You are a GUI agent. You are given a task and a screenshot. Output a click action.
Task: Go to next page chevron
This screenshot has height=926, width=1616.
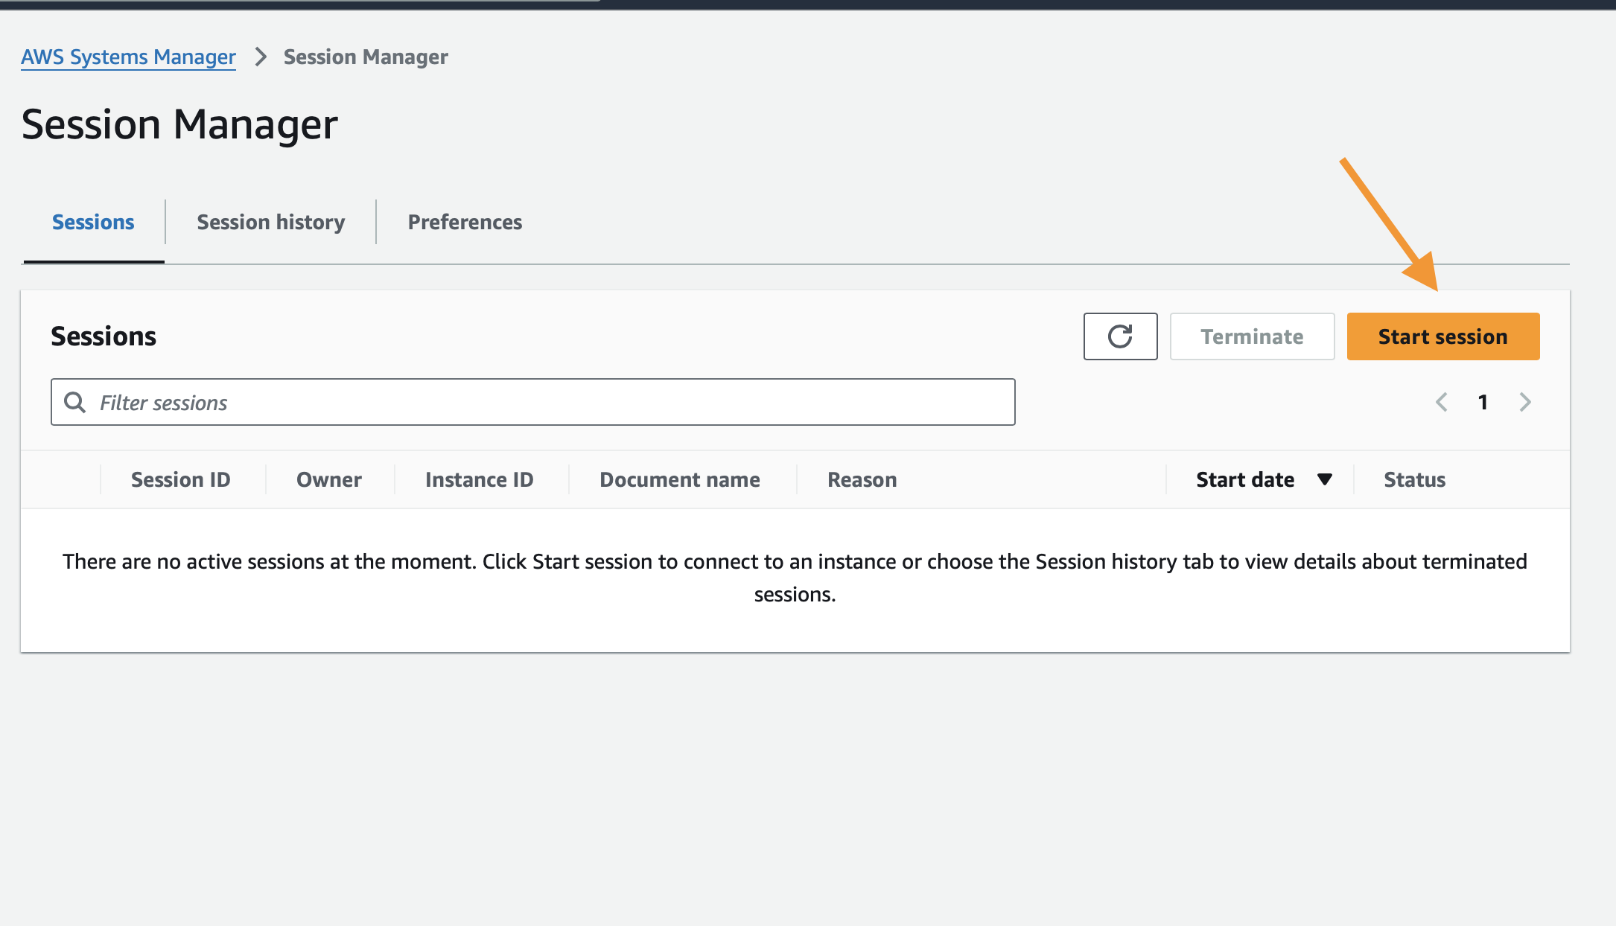(x=1525, y=403)
